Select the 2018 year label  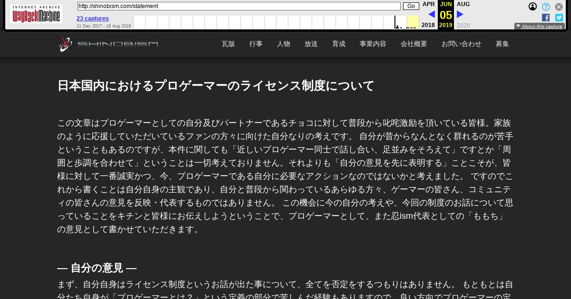(428, 25)
